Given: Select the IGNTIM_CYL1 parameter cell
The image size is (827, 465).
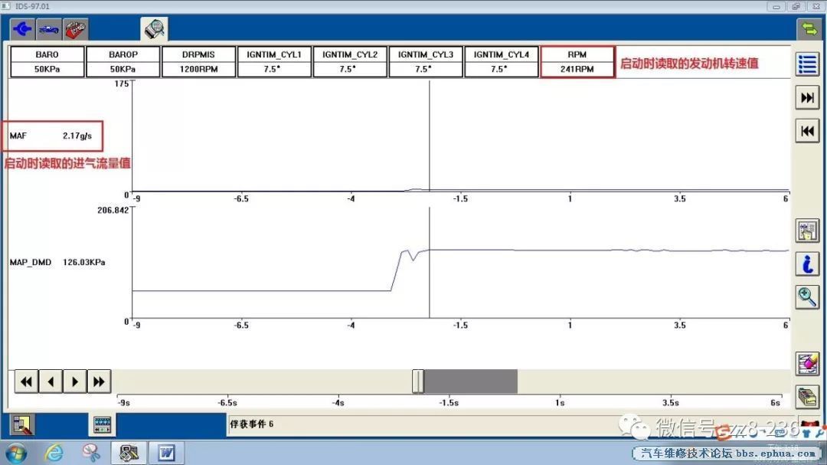Looking at the screenshot, I should tap(274, 62).
